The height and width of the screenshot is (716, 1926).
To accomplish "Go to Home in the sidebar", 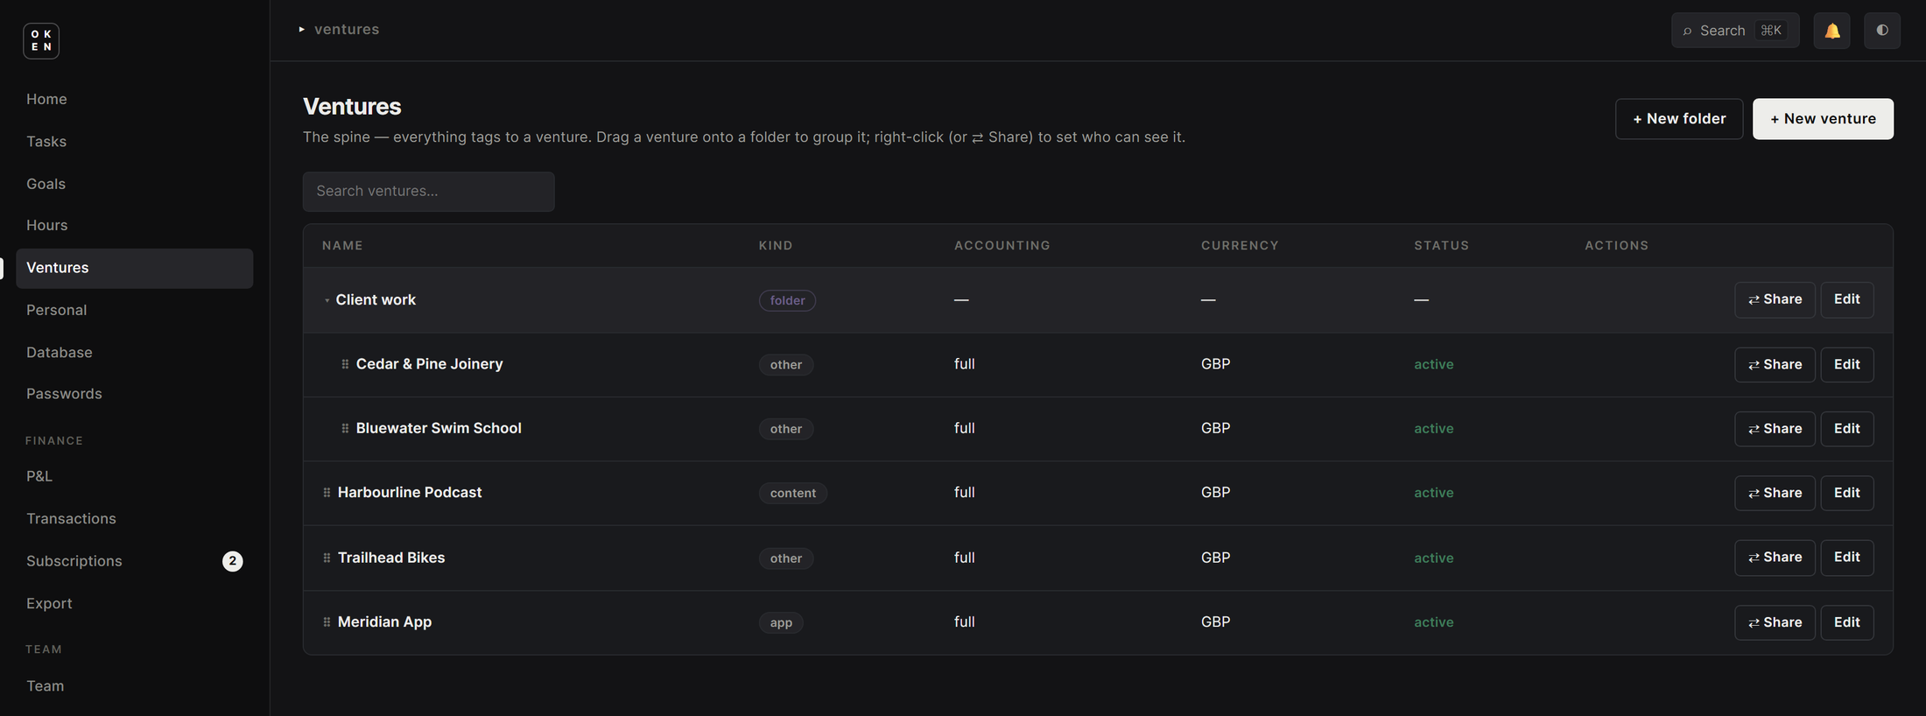I will (x=135, y=99).
